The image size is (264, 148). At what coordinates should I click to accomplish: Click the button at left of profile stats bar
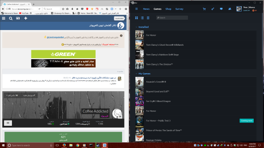tap(8, 123)
